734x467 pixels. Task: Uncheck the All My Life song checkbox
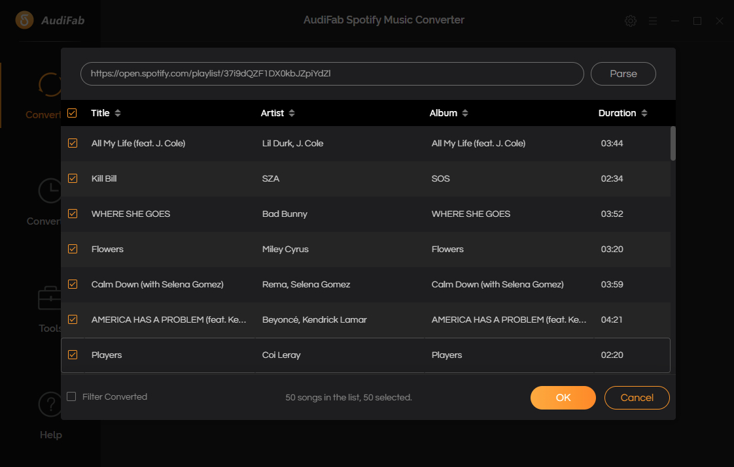(73, 143)
